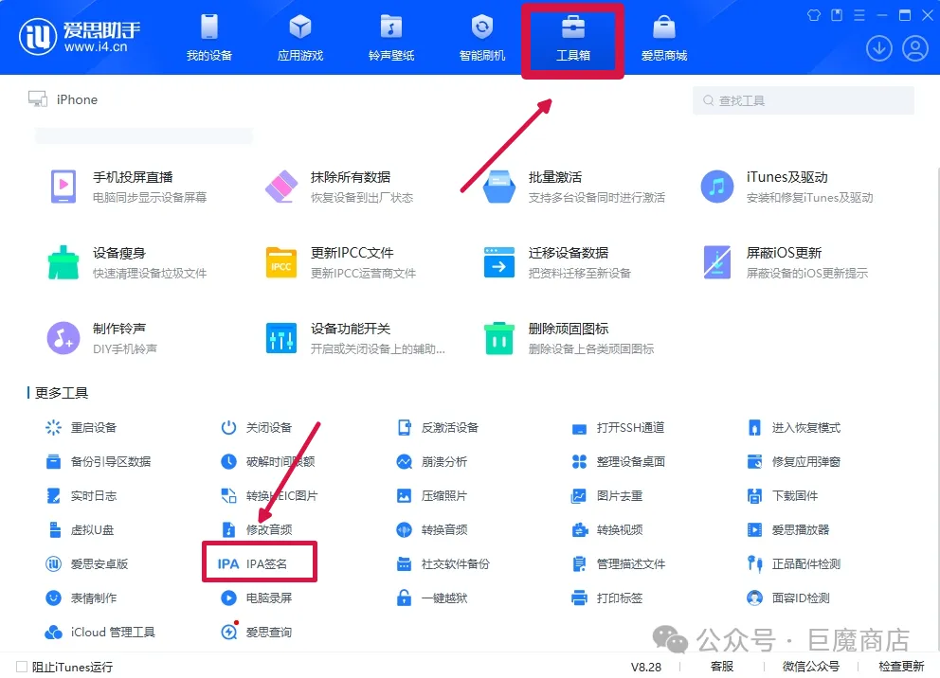The height and width of the screenshot is (678, 940).
Task: Open 整理设备桌面 tool
Action: coord(618,462)
